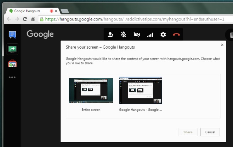Hang up with the red phone icon
This screenshot has width=233, height=147.
pyautogui.click(x=176, y=35)
